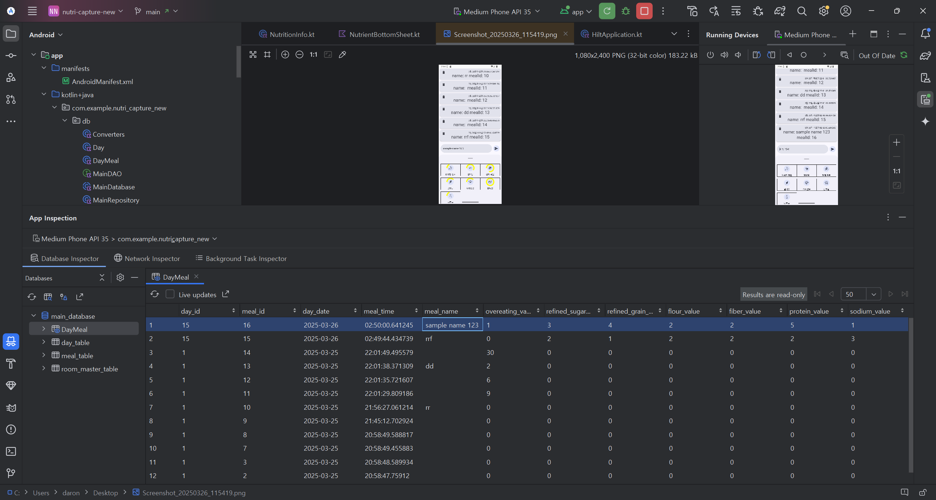Open the Problems tool window
Viewport: 936px width, 500px height.
pyautogui.click(x=11, y=429)
